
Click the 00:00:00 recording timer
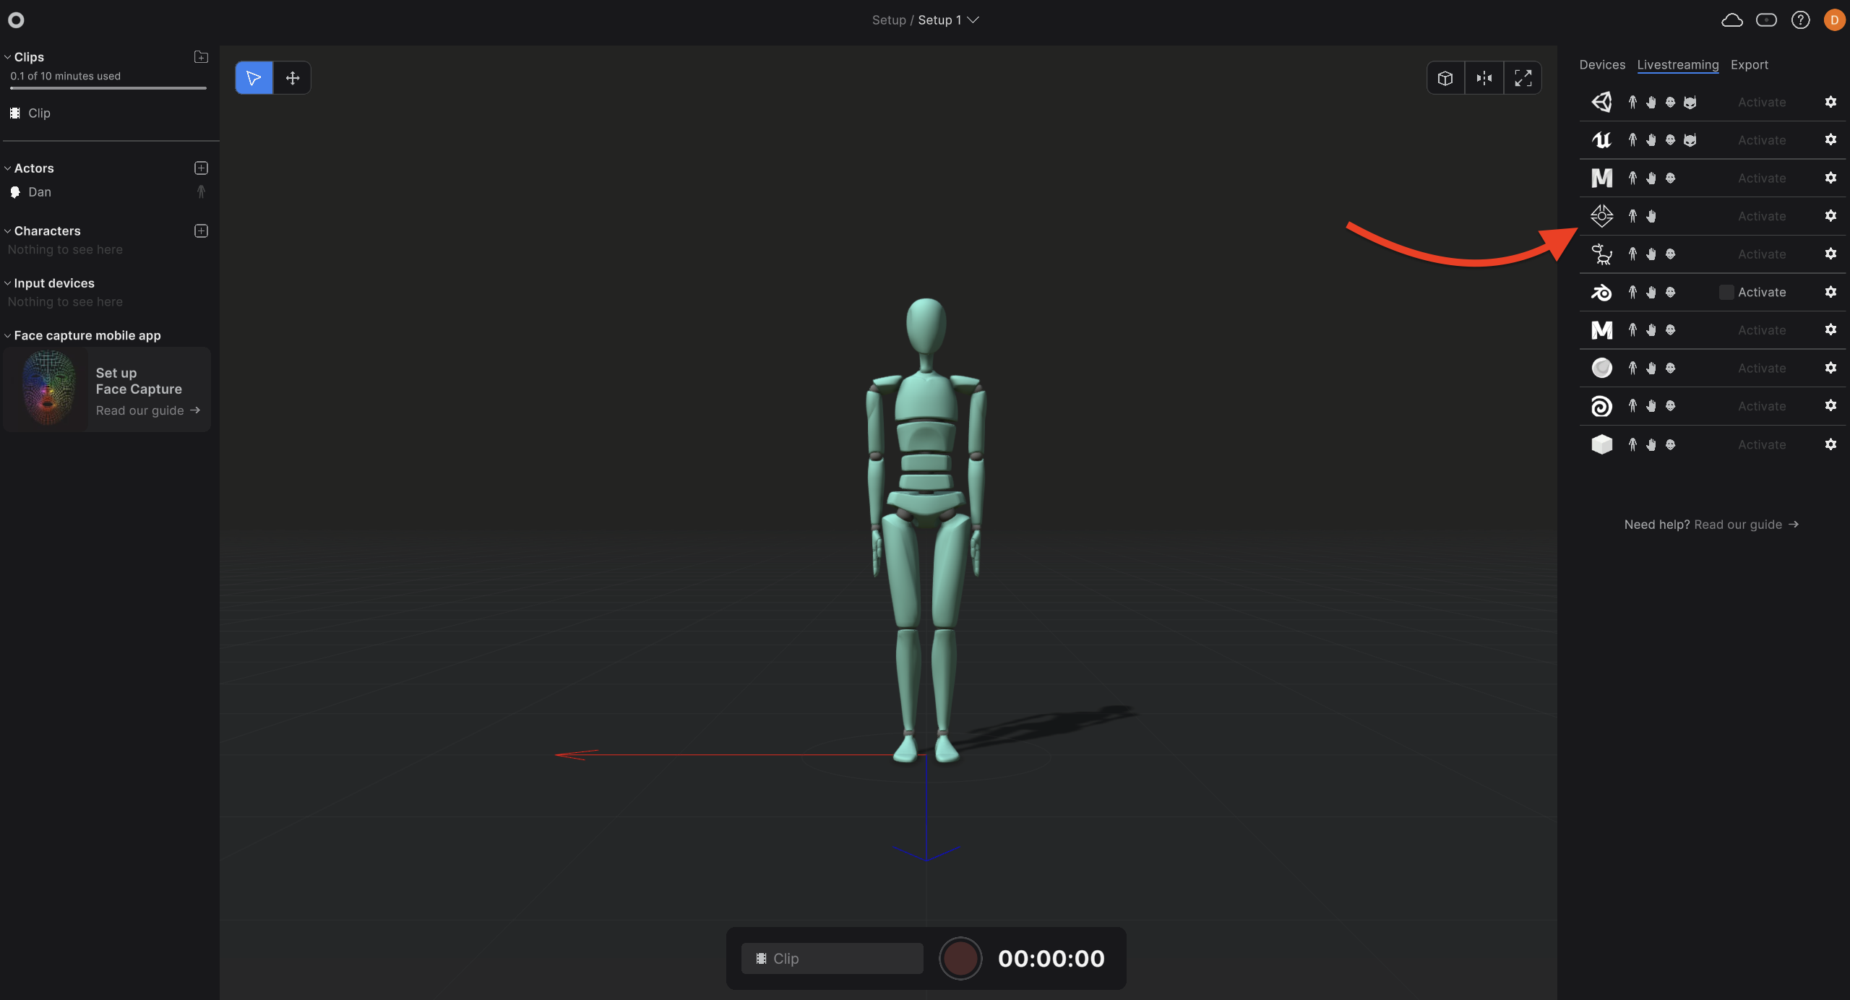coord(1051,958)
